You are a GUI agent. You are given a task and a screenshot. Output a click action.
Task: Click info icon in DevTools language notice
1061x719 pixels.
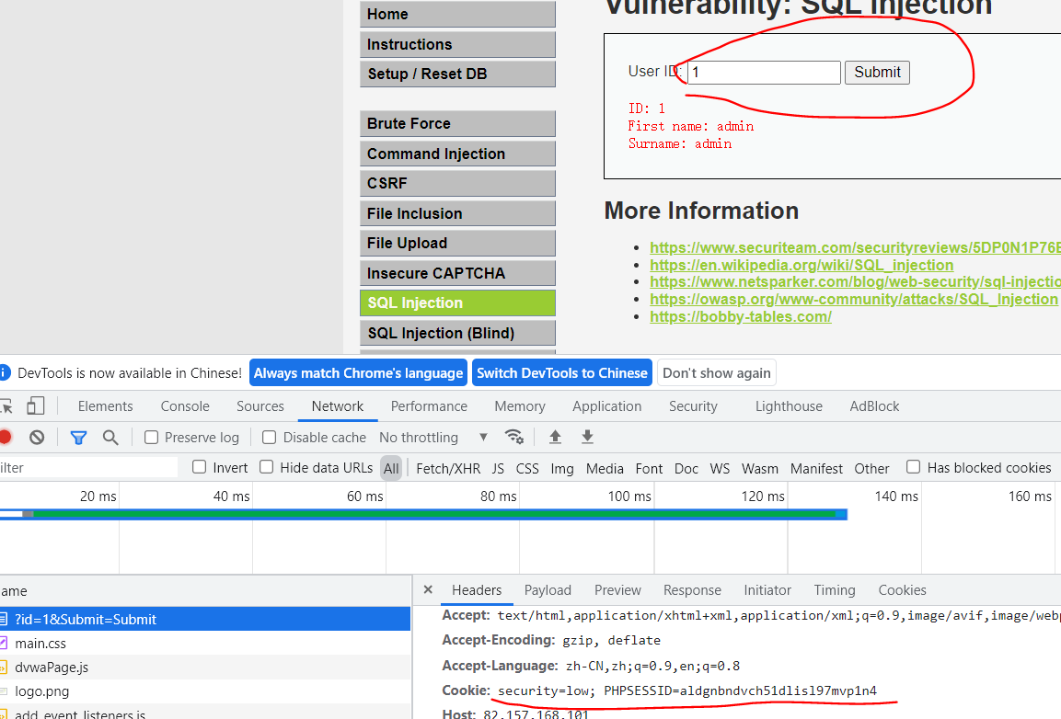pyautogui.click(x=4, y=372)
